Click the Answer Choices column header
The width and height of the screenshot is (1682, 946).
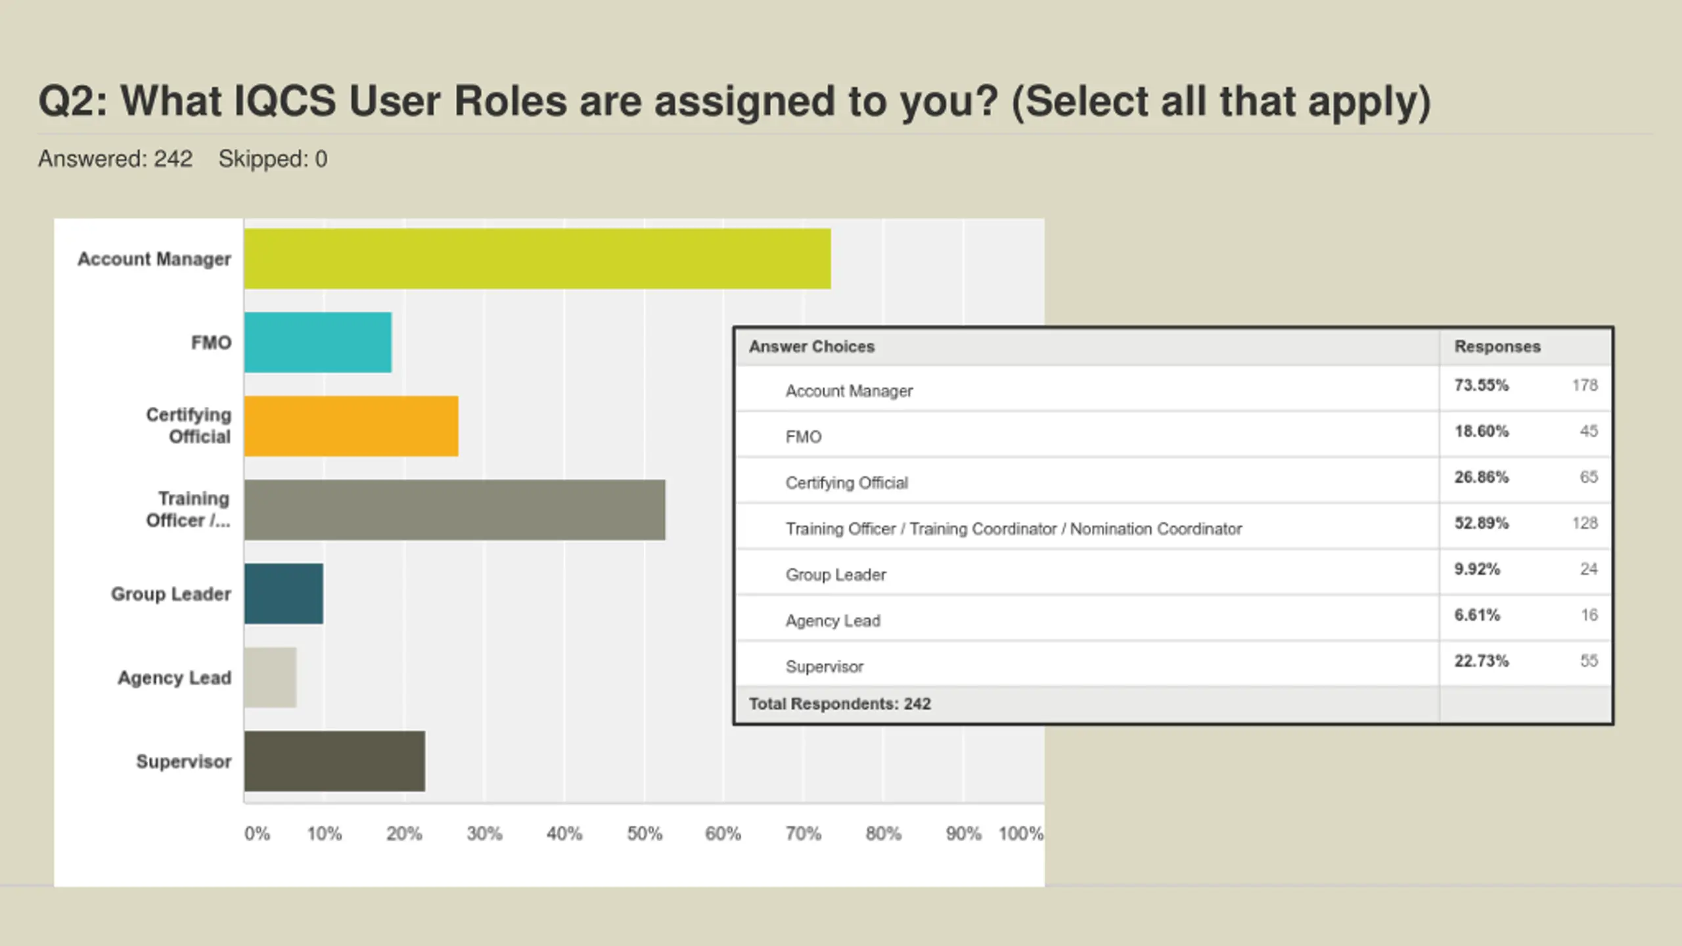point(812,347)
